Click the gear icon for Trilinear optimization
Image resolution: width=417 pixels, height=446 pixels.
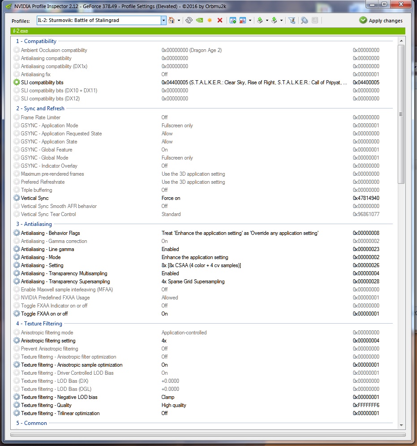17,413
